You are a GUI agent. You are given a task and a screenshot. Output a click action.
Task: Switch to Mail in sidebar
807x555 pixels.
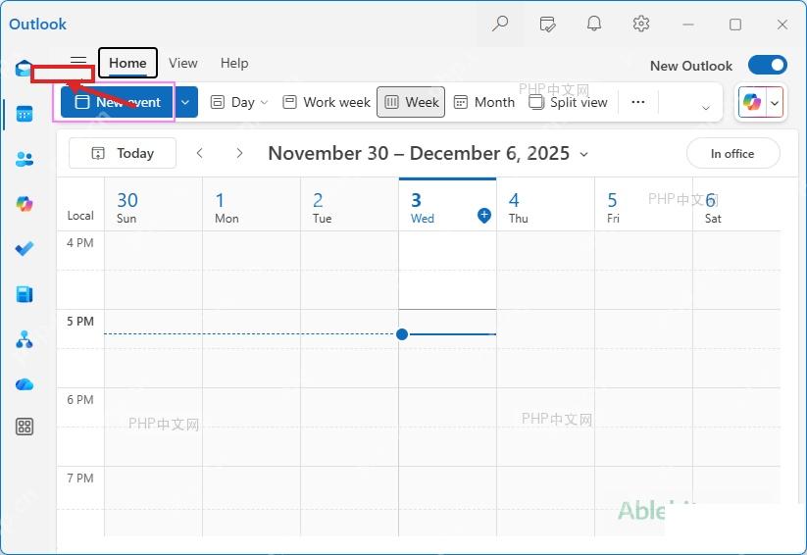[x=24, y=68]
